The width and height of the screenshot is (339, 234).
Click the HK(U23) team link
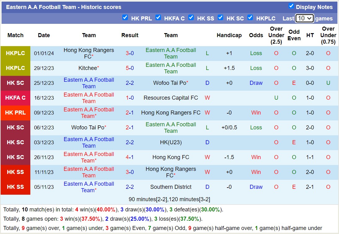[x=171, y=142]
